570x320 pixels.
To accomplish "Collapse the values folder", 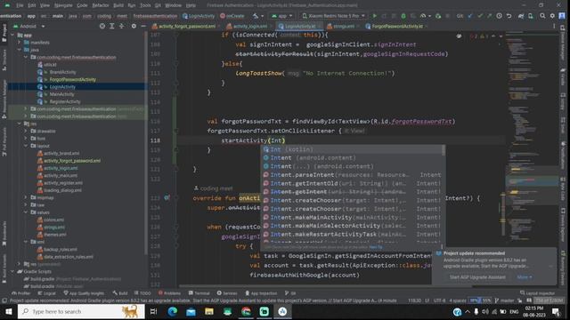I will [x=26, y=212].
